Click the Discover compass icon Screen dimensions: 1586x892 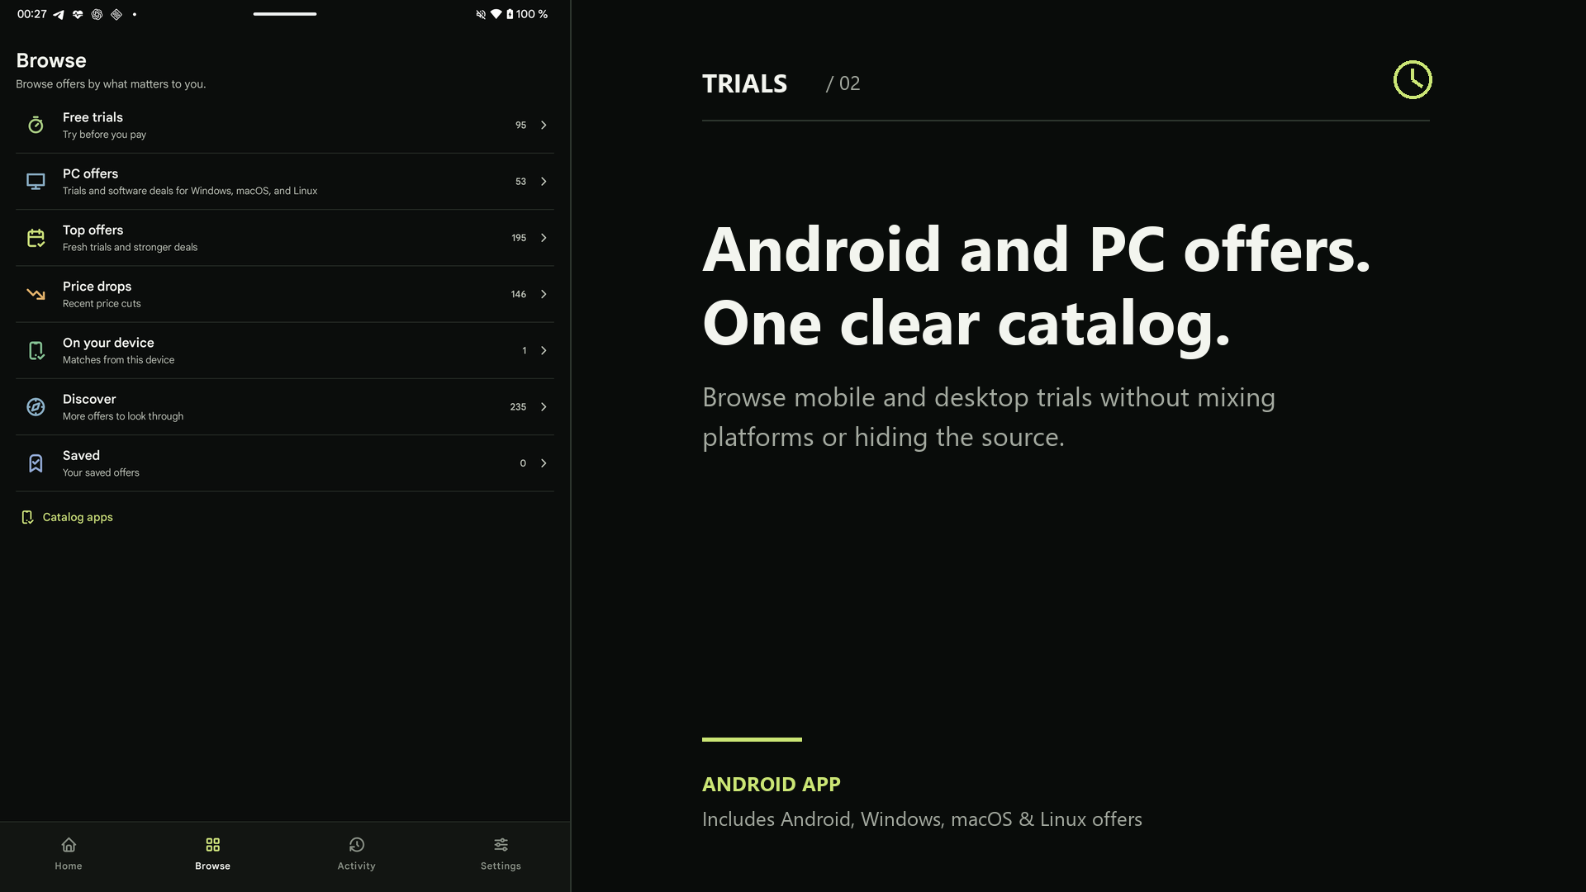36,407
